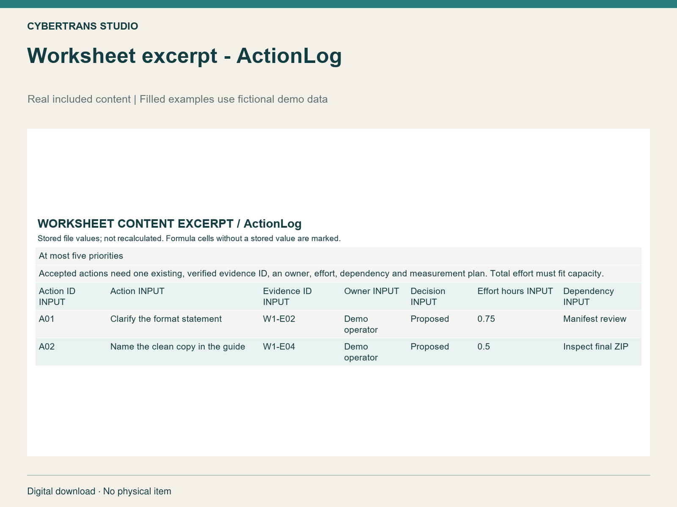Select the 'Manifest review' dependency cell
This screenshot has width=677, height=507.
tap(601, 324)
